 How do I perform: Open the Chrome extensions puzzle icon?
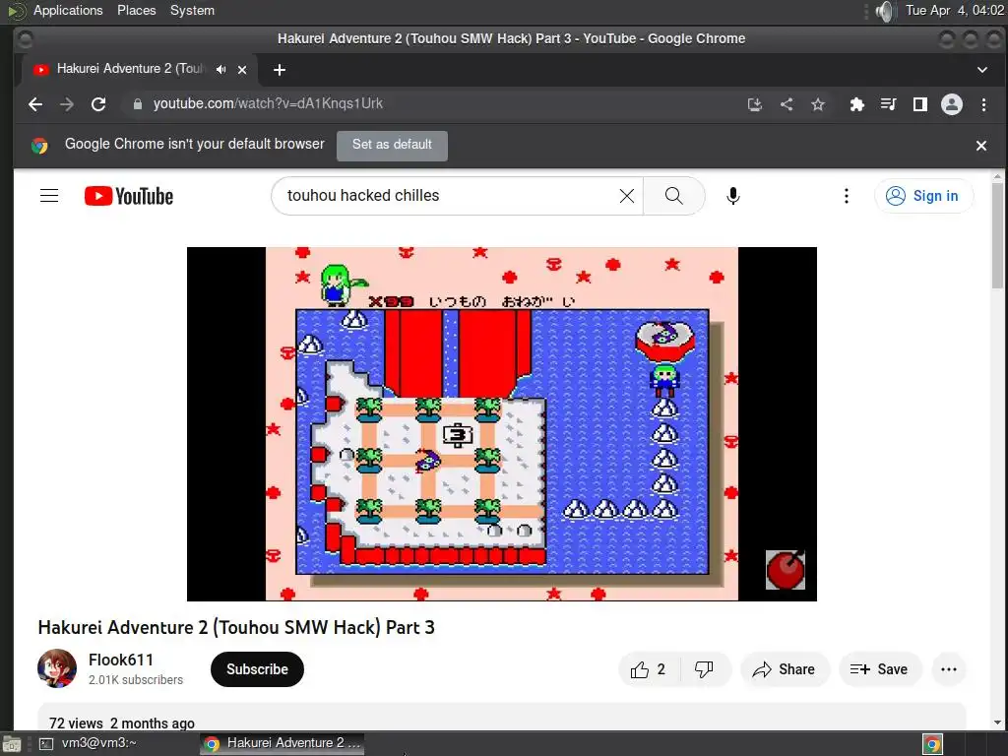(857, 104)
